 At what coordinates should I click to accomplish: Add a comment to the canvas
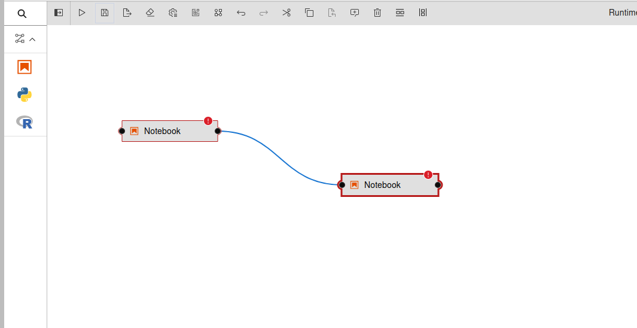pyautogui.click(x=355, y=13)
